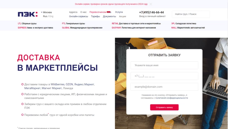Open Тарифы page
Image resolution: width=228 pixels, height=129 pixels.
pyautogui.click(x=95, y=16)
